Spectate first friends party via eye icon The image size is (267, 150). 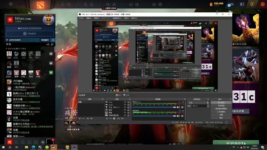[51, 54]
